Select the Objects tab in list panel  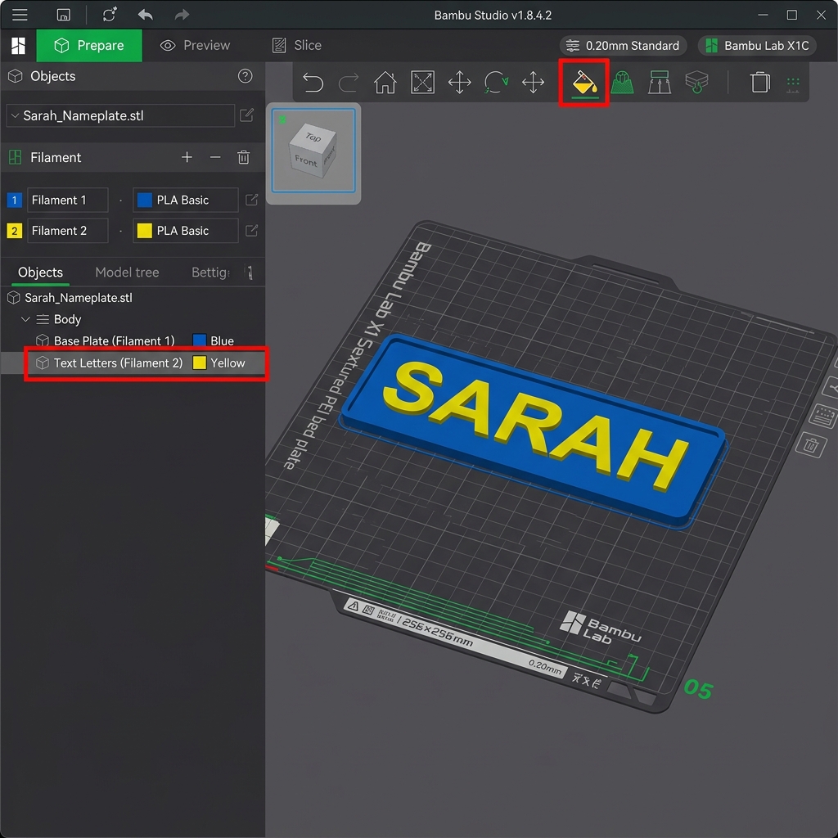pyautogui.click(x=40, y=273)
